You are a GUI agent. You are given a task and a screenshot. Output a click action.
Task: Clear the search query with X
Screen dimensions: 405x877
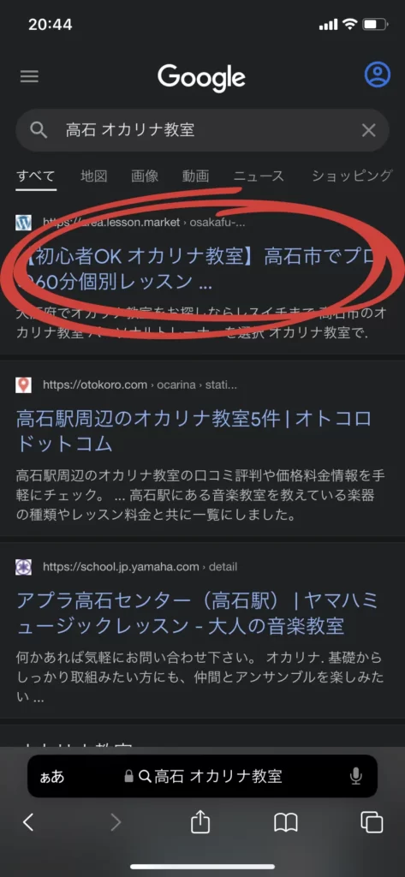pos(369,130)
